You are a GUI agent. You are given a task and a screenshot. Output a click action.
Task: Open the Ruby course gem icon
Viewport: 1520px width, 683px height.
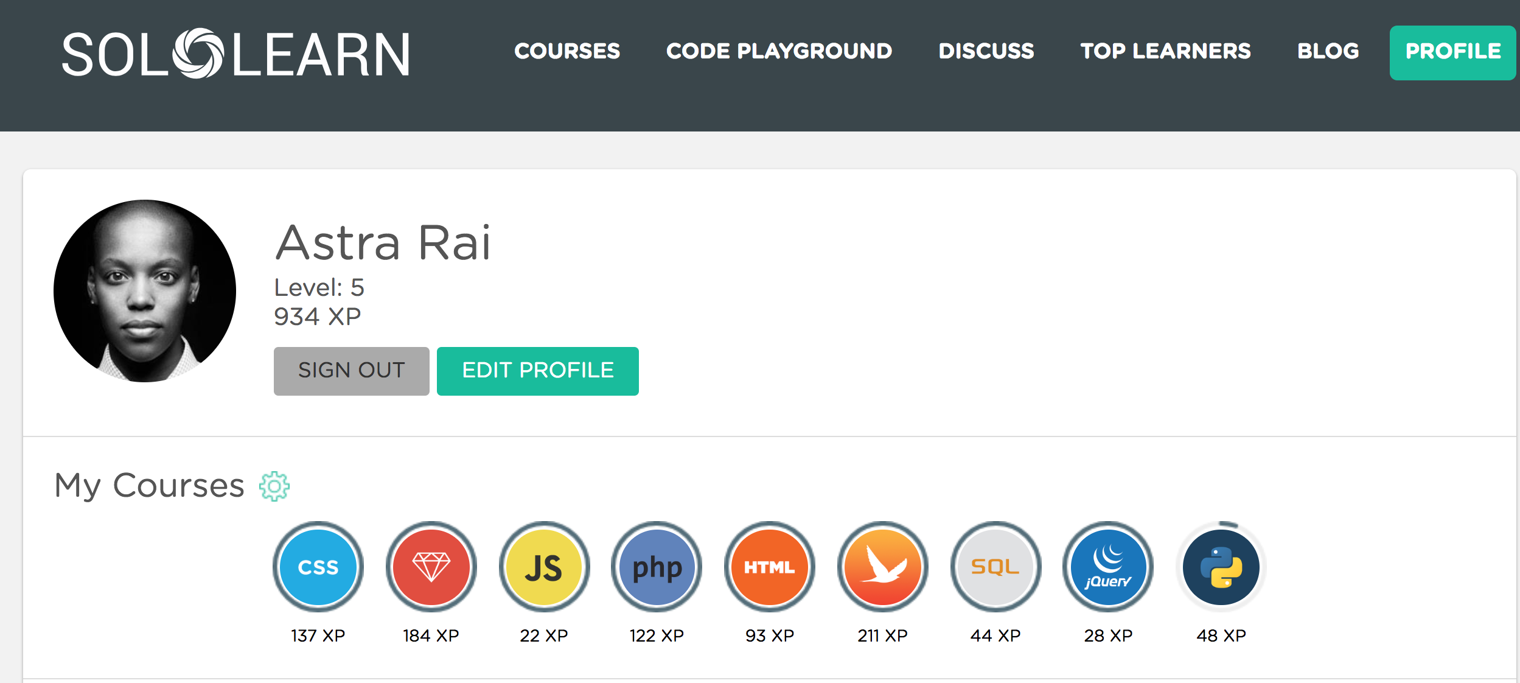pyautogui.click(x=431, y=567)
